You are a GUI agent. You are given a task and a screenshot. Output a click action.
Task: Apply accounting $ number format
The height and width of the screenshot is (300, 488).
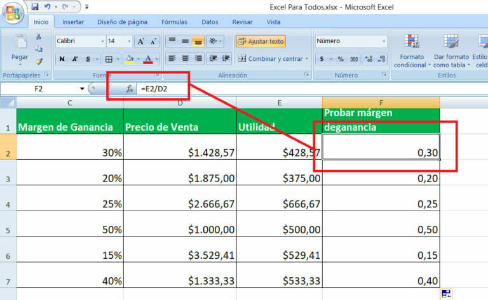[322, 59]
